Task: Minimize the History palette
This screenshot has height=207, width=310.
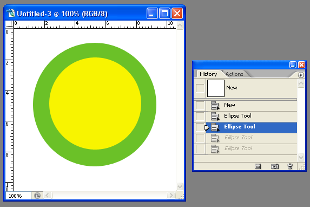Action: click(293, 65)
